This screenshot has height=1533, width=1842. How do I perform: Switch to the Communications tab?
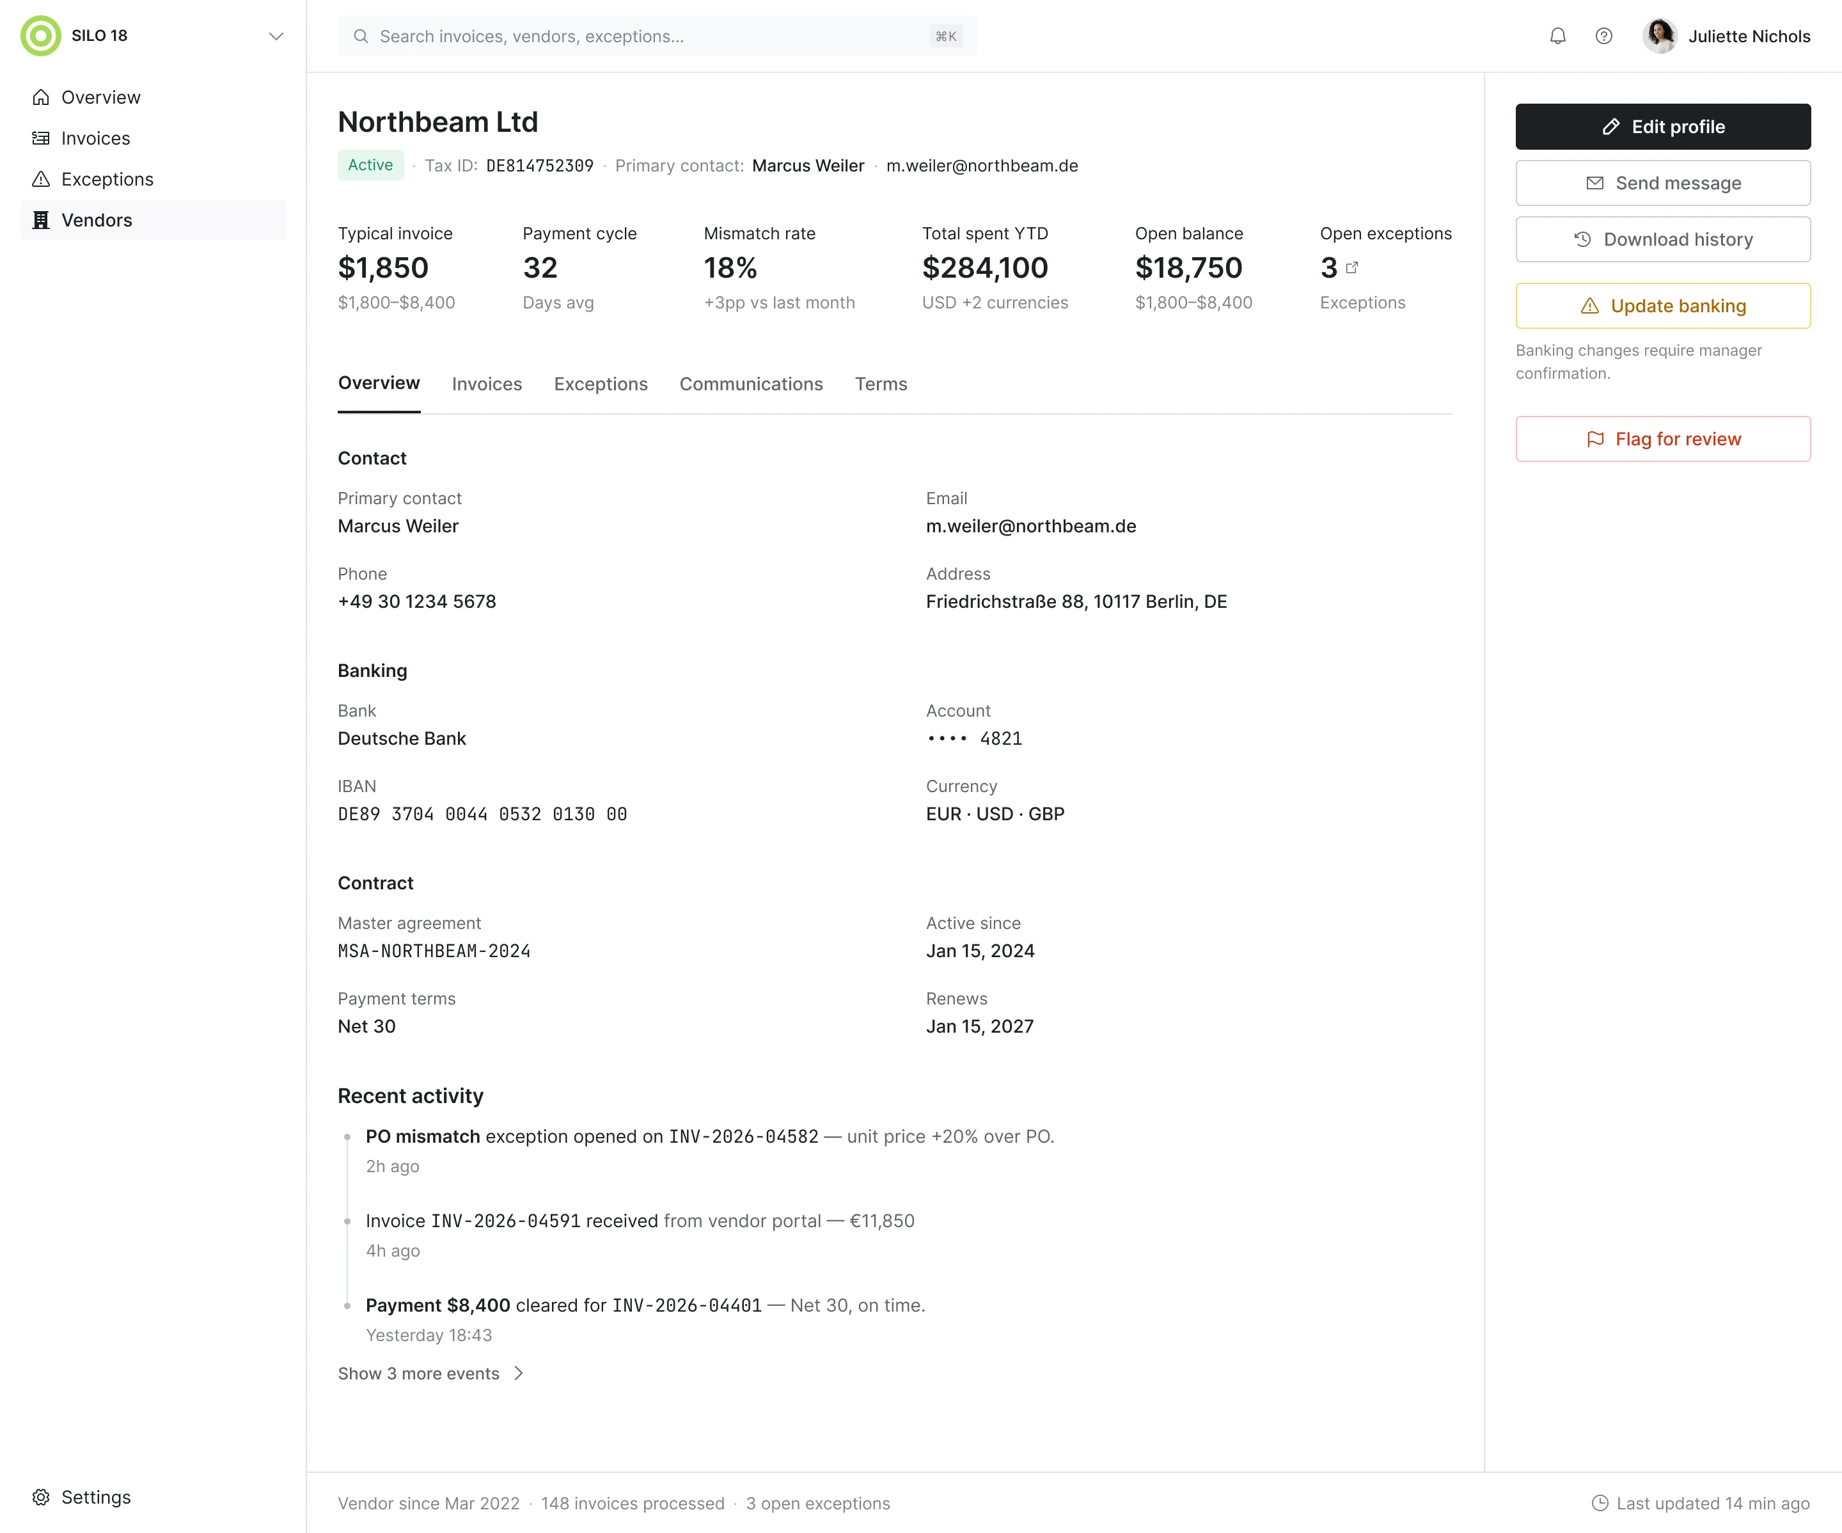coord(751,385)
